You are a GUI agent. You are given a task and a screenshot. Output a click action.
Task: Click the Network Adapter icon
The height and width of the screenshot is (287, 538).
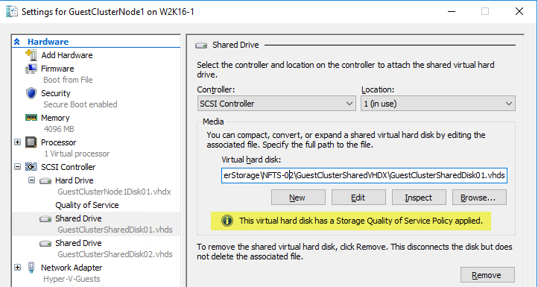(x=31, y=268)
